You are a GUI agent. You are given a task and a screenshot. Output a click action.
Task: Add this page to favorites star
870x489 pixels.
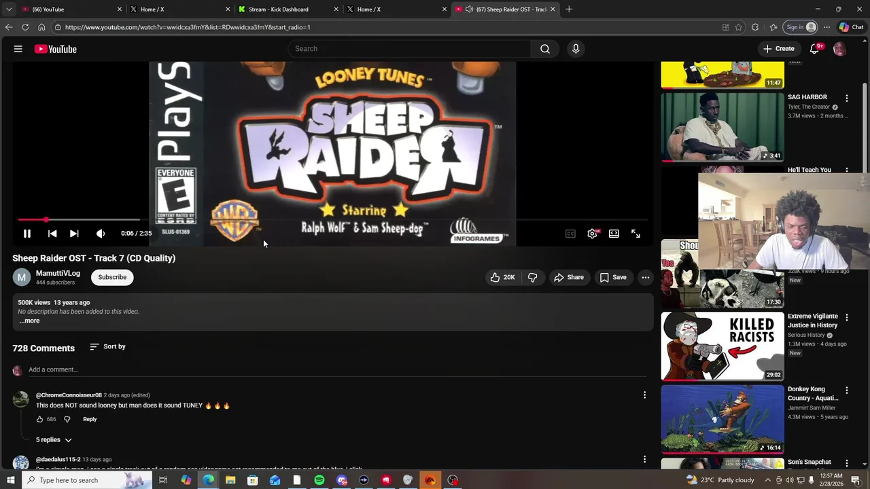point(739,27)
